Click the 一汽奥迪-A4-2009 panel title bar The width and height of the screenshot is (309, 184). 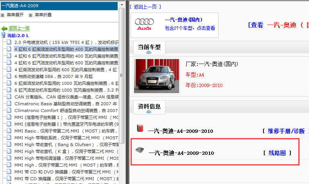(59, 6)
